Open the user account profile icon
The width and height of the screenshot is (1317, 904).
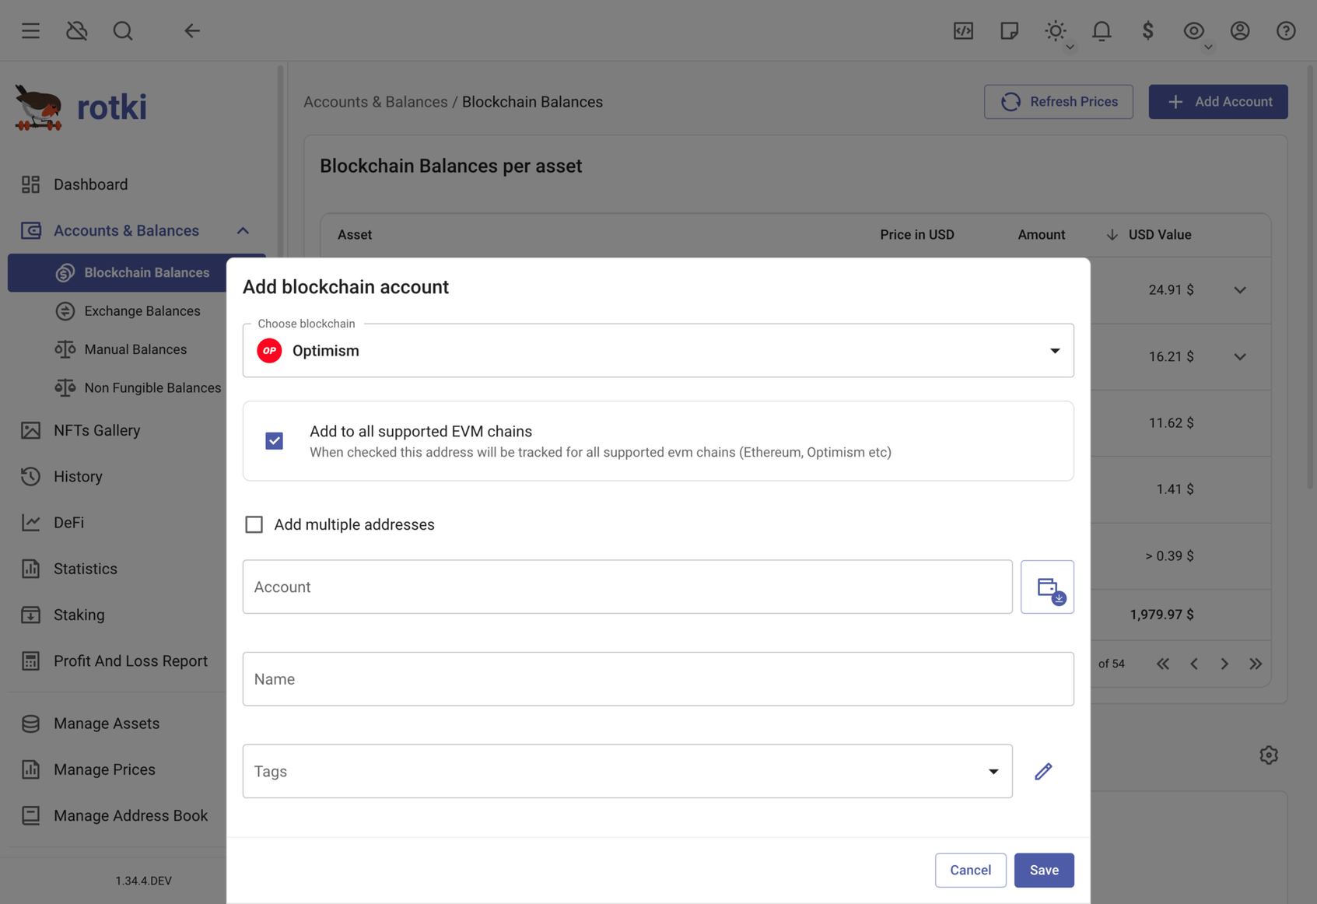[1240, 30]
